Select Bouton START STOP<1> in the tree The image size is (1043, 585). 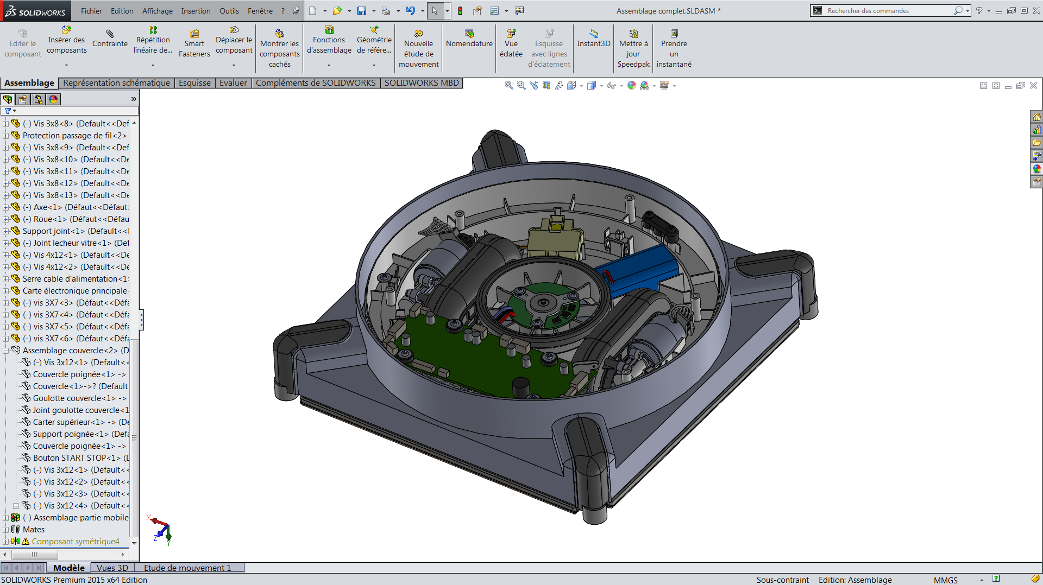tap(76, 458)
